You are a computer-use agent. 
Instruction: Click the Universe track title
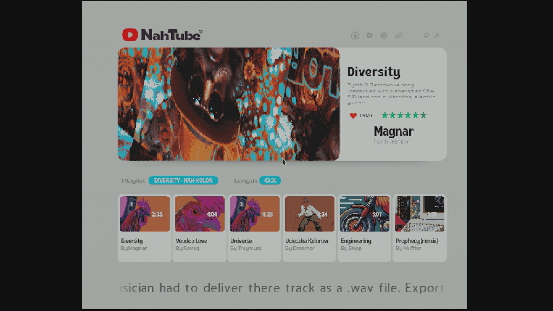[241, 241]
